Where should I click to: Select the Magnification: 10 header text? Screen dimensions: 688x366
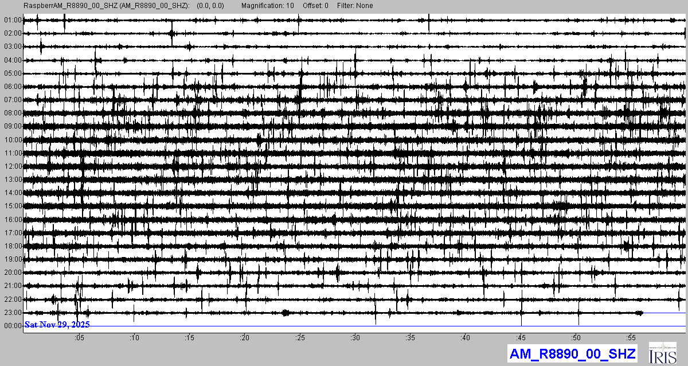pyautogui.click(x=268, y=6)
